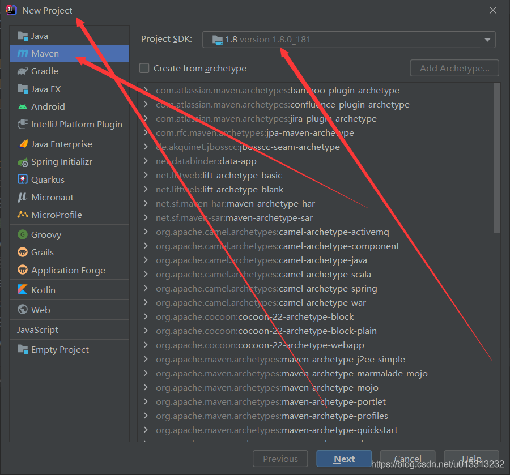Expand bamboo-plugin-archetype entry
Screen dimensions: 510x475
(146, 90)
